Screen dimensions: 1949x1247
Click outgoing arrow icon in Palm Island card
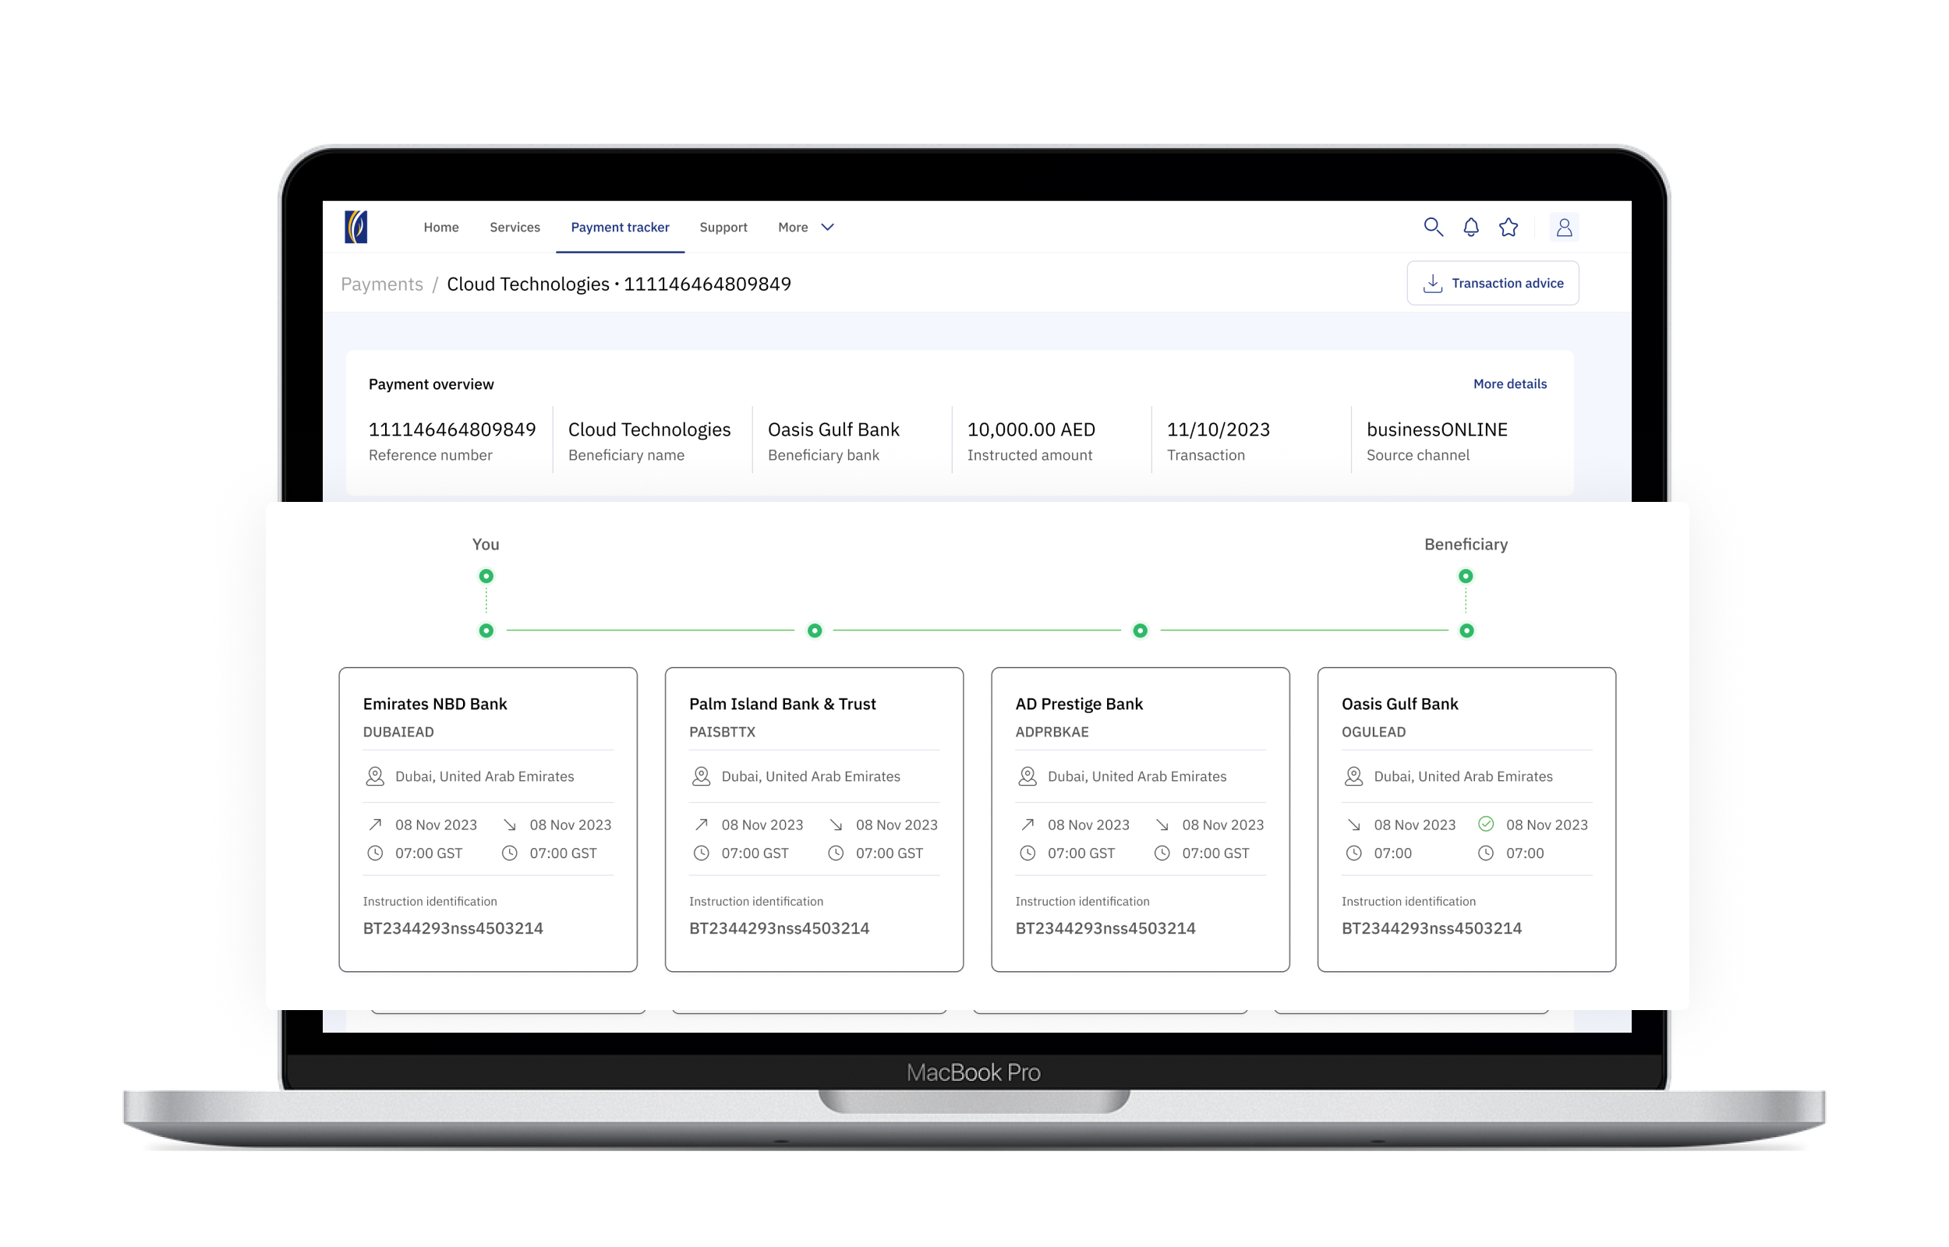701,825
